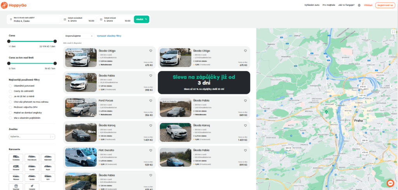This screenshot has width=398, height=190.
Task: Favorite the Škoda Fabia priced 899 Kč
Action: [x=245, y=150]
